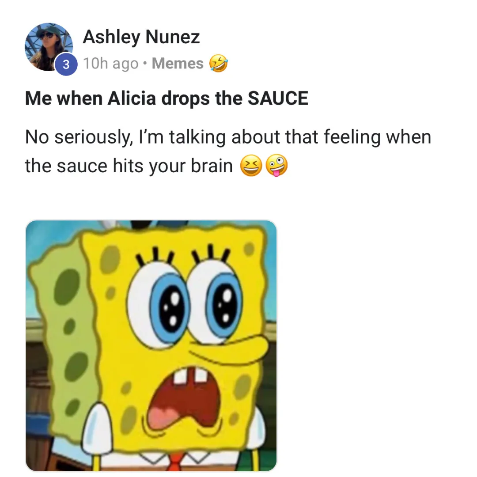Viewport: 477px width, 477px height.
Task: Click the zany tongue-out face emoji
Action: 276,166
